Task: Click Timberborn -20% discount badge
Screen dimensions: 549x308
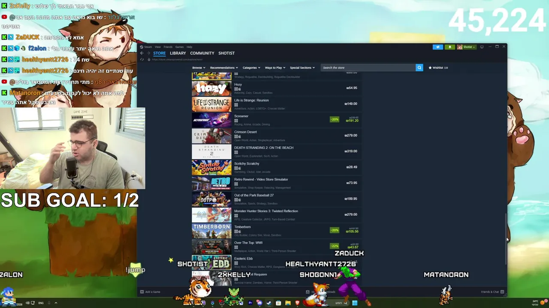Action: tap(334, 231)
